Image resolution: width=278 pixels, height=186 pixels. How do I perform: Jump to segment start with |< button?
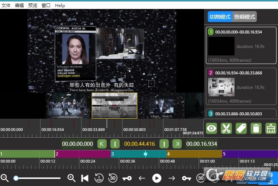102,144
